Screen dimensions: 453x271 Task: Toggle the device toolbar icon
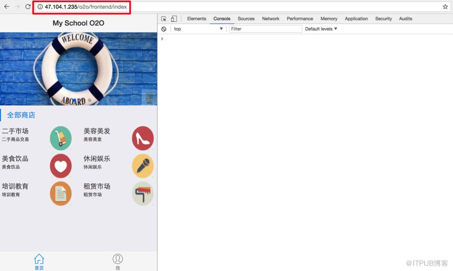click(174, 19)
